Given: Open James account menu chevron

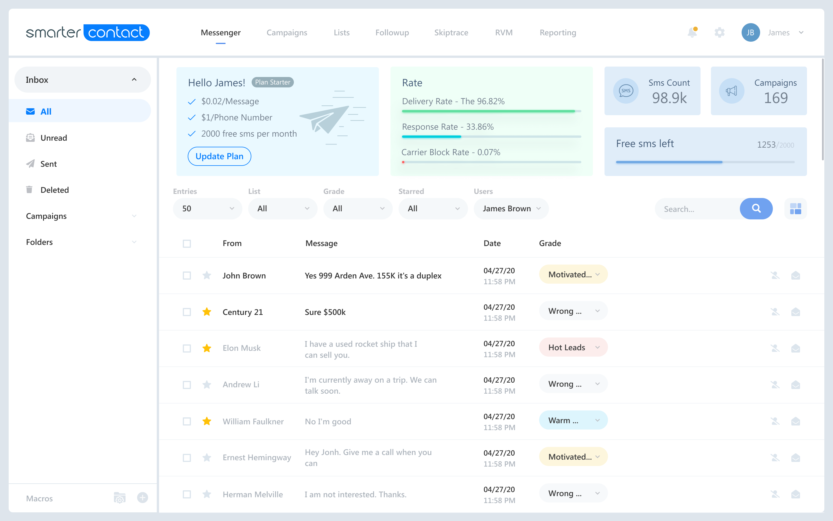Looking at the screenshot, I should point(801,32).
